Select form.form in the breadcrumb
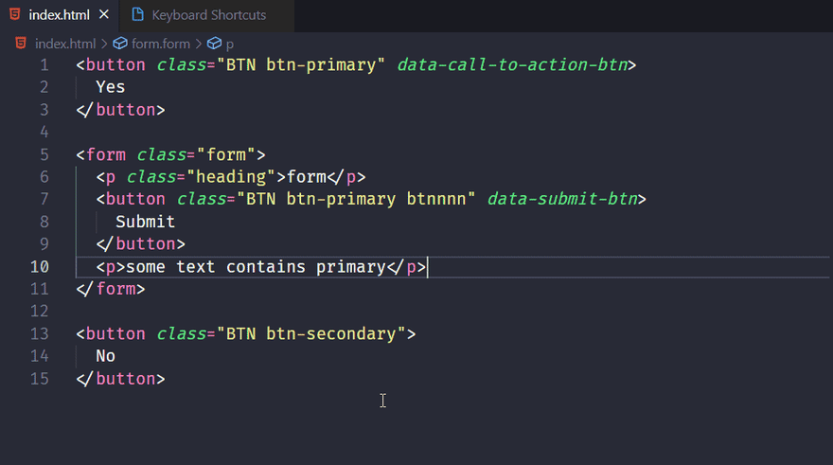 click(x=160, y=44)
